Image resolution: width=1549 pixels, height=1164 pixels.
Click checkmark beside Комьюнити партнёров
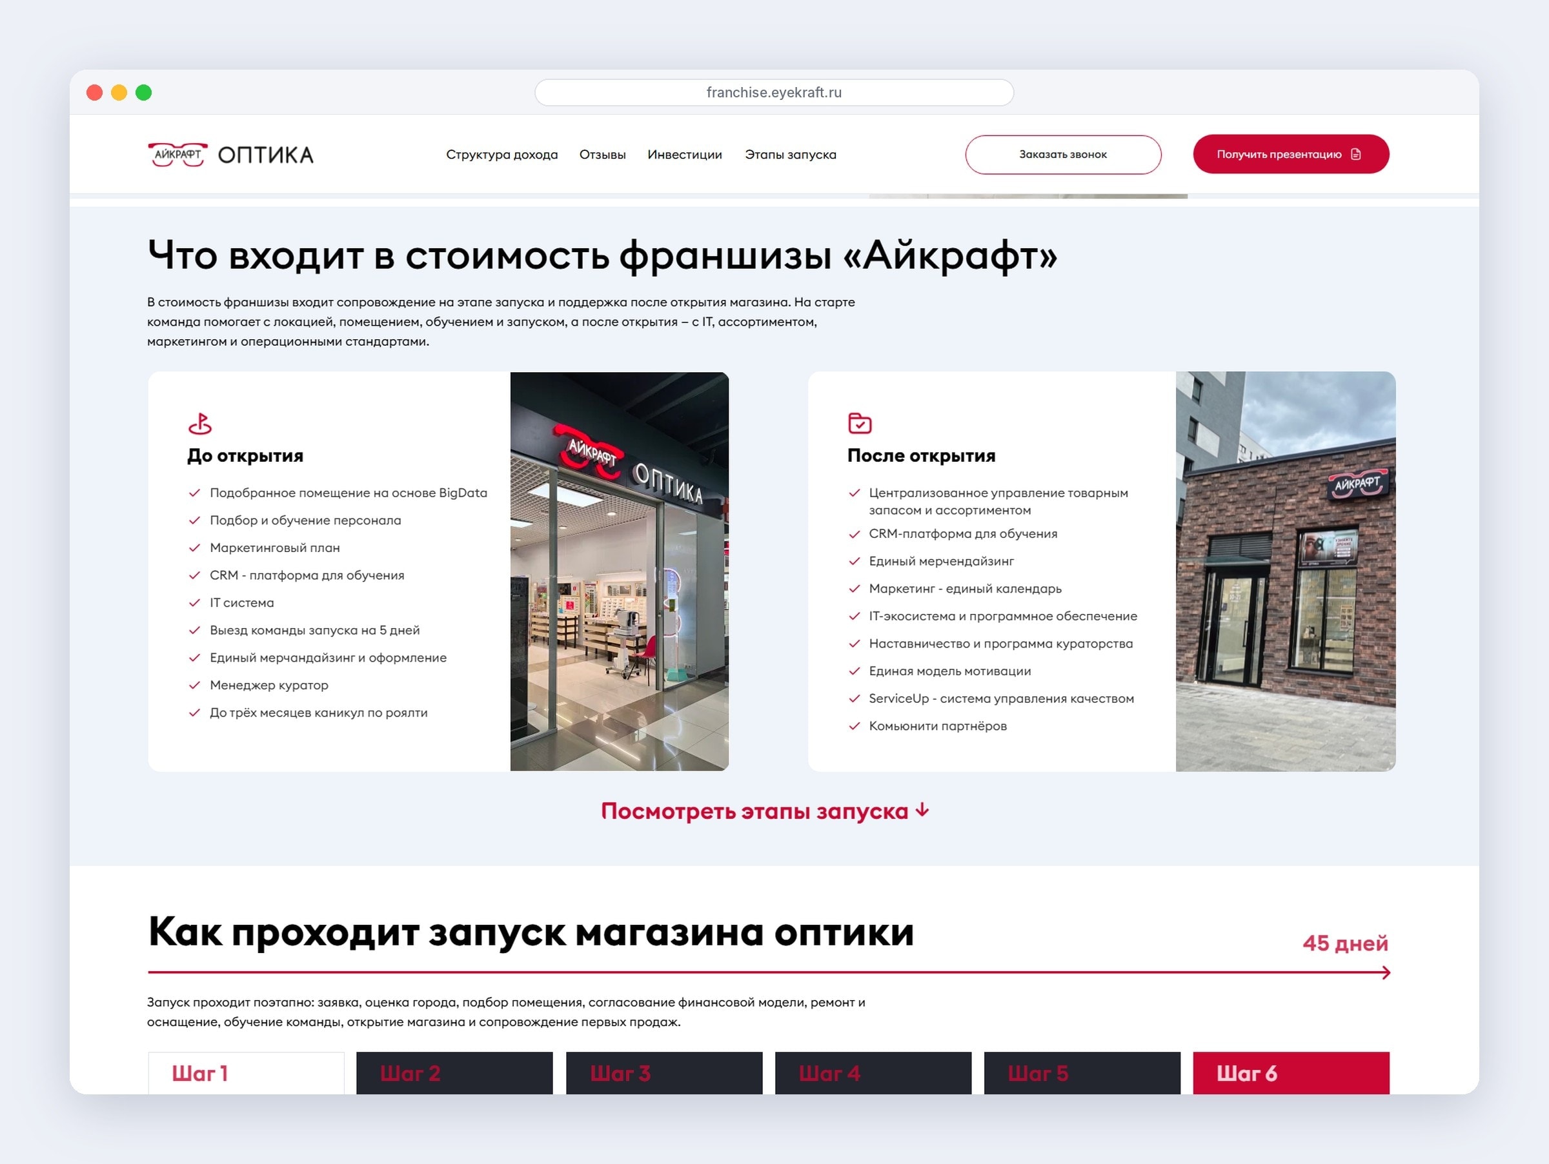855,726
